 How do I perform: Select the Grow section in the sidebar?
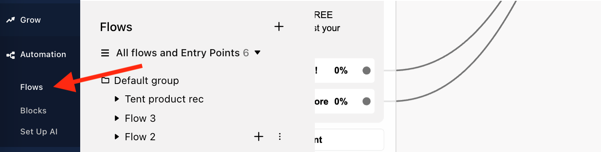pyautogui.click(x=30, y=20)
